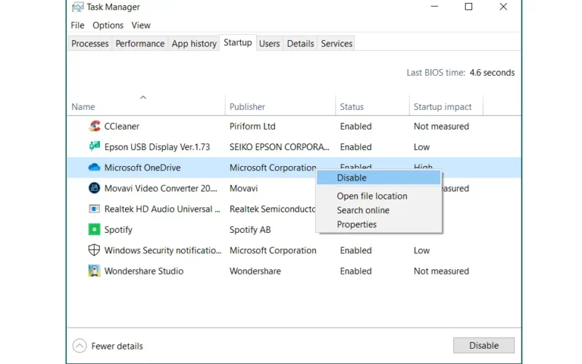The image size is (582, 364).
Task: Select the Startup tab
Action: pos(238,43)
